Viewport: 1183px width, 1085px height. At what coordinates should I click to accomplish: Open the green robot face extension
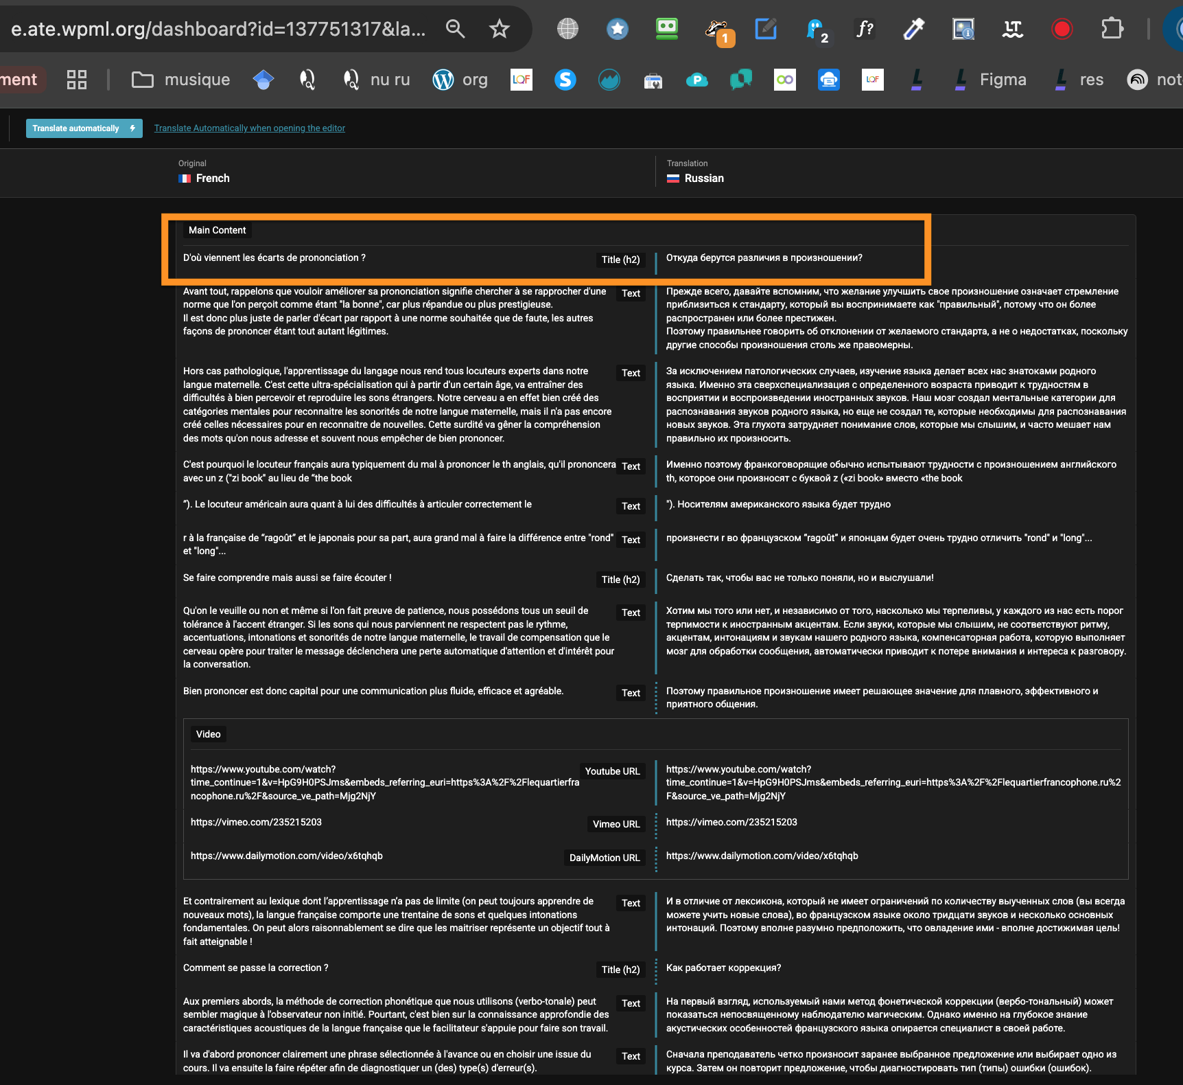[x=667, y=29]
